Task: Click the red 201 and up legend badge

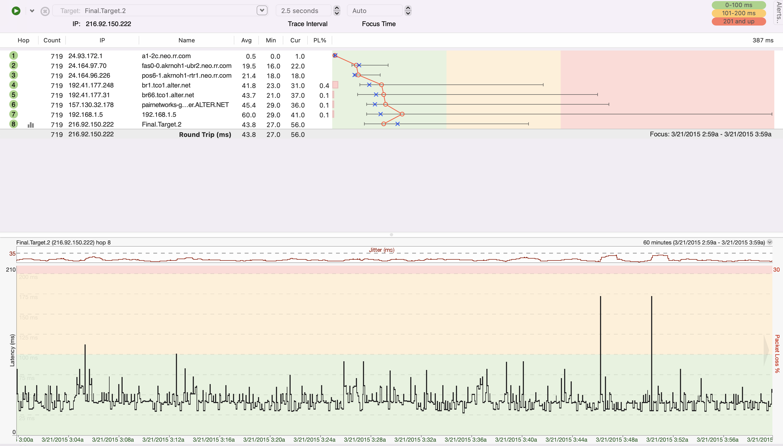Action: 738,21
